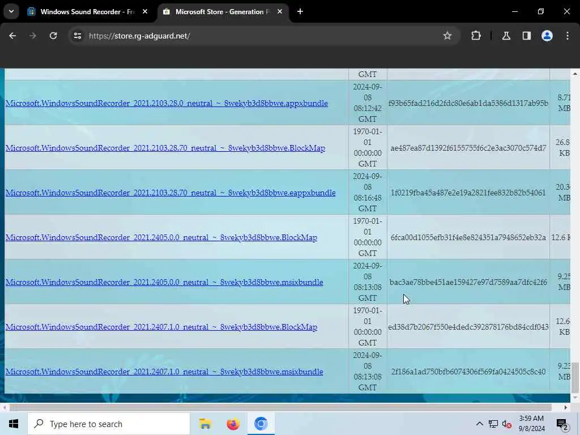Reload the current page
Image resolution: width=580 pixels, height=435 pixels.
click(x=53, y=36)
